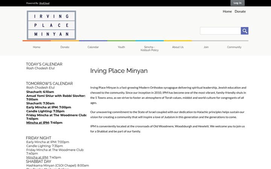271x169 pixels.
Task: Click paragraph beginning 'Our unwavering commitment'
Action: click(167, 115)
